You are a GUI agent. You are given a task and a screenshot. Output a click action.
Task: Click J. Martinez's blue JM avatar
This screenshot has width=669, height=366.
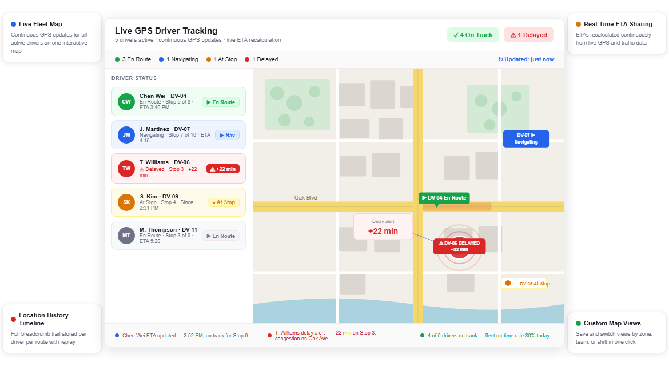[126, 135]
